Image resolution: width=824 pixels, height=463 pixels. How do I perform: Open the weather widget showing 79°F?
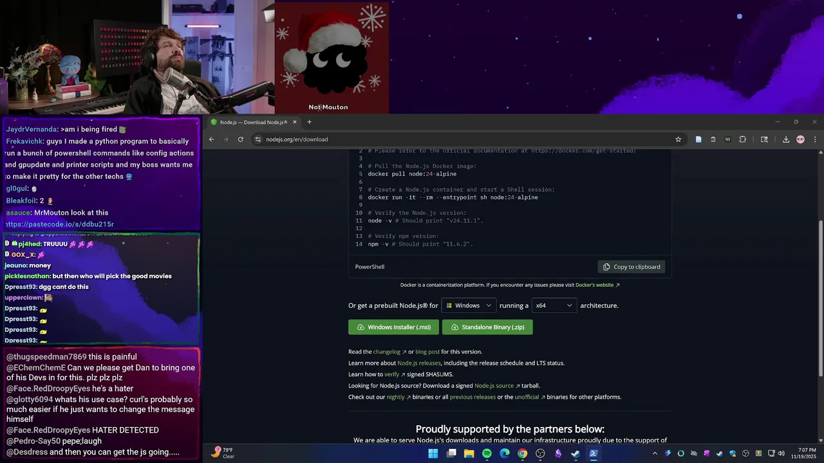pyautogui.click(x=223, y=453)
